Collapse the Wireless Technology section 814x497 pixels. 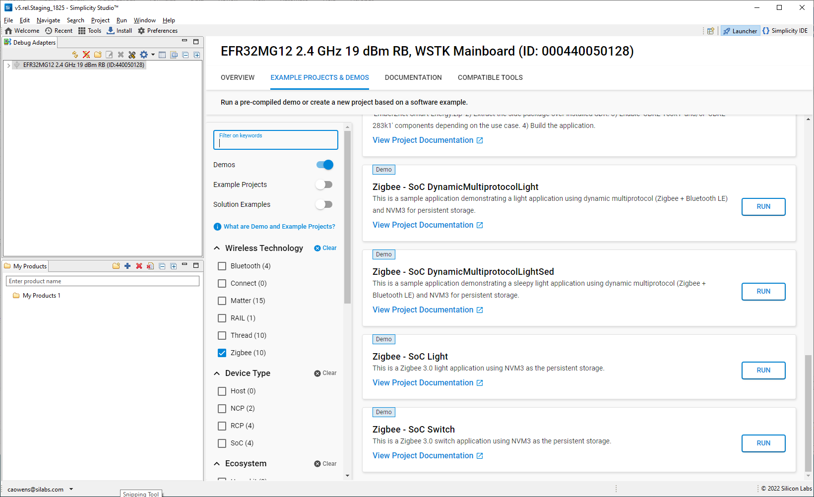point(217,248)
